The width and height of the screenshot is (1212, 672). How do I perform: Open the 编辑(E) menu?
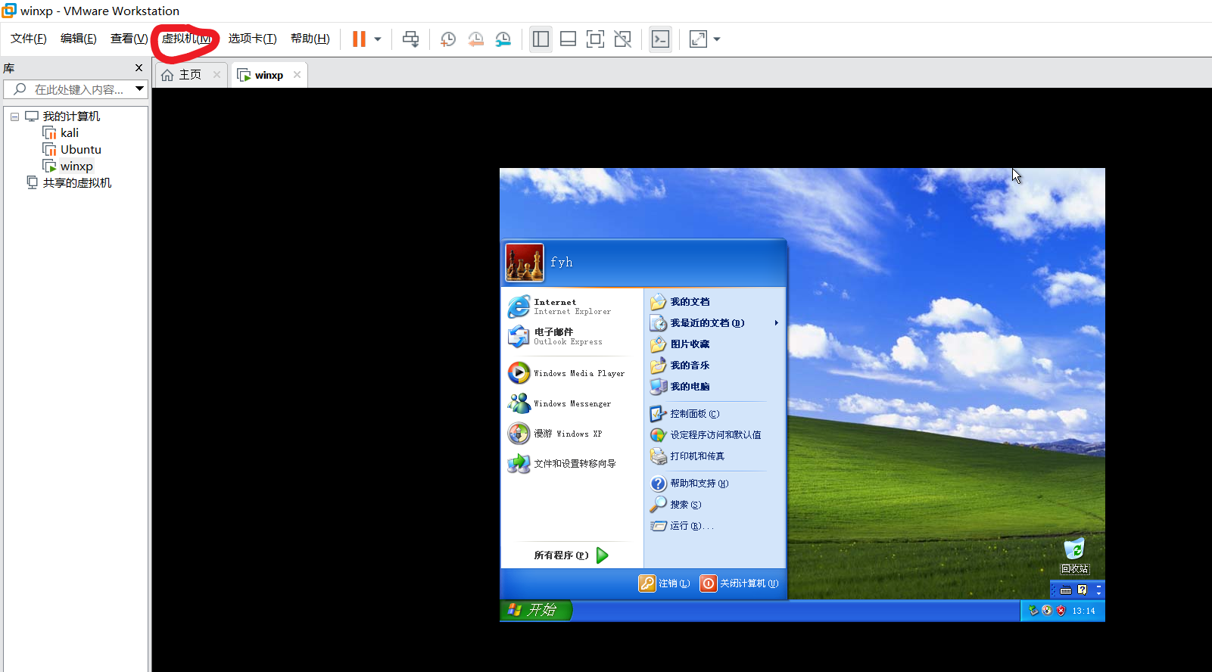(x=79, y=39)
